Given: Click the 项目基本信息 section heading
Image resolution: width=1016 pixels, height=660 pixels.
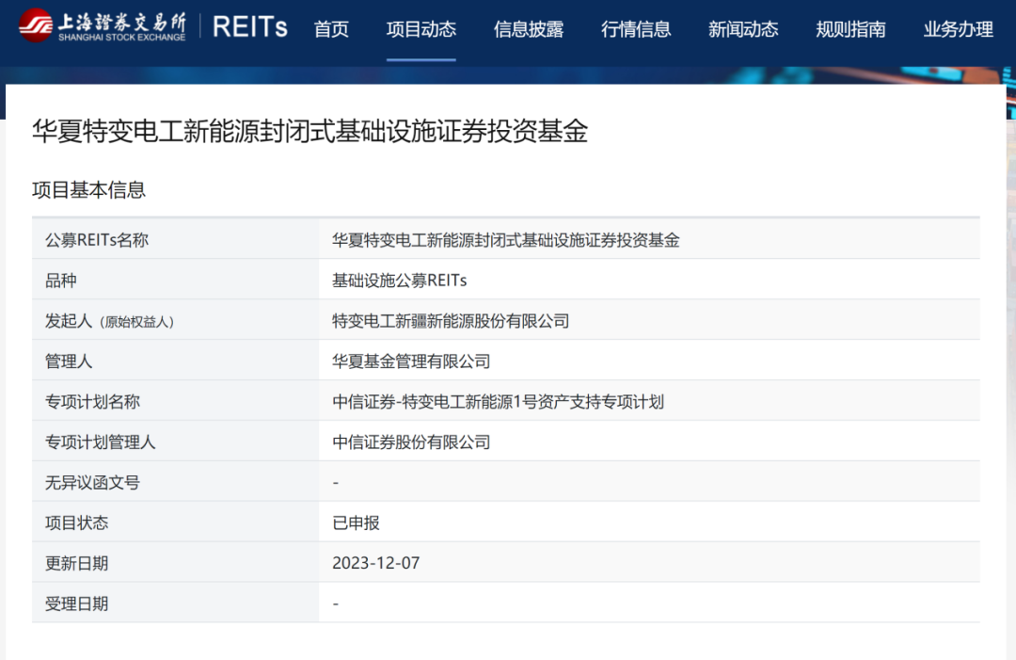Looking at the screenshot, I should tap(88, 190).
